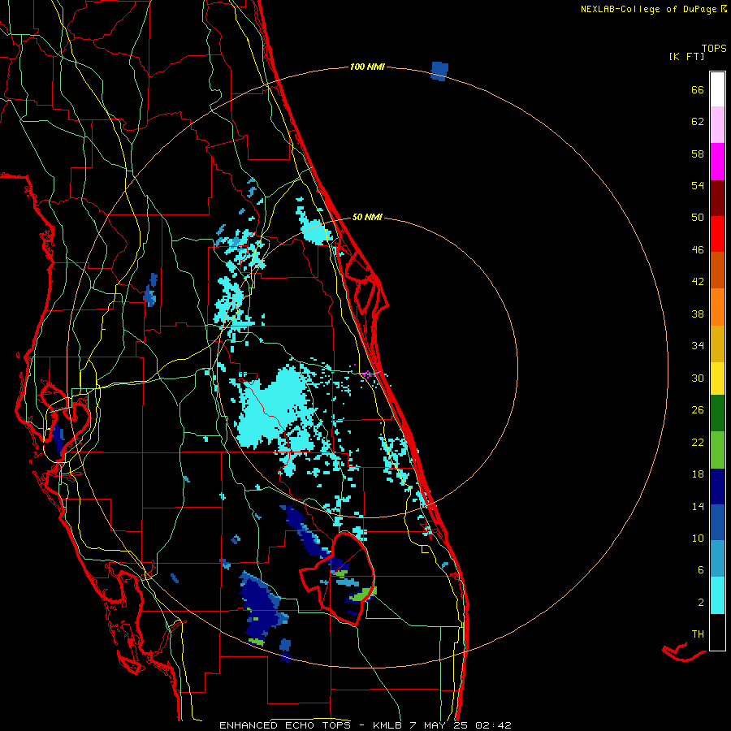This screenshot has width=731, height=731.
Task: Click the '38' legend value
Action: point(698,314)
